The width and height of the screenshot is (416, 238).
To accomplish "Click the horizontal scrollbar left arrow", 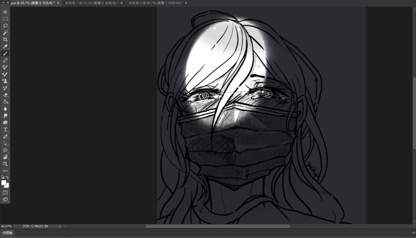I will [x=65, y=226].
